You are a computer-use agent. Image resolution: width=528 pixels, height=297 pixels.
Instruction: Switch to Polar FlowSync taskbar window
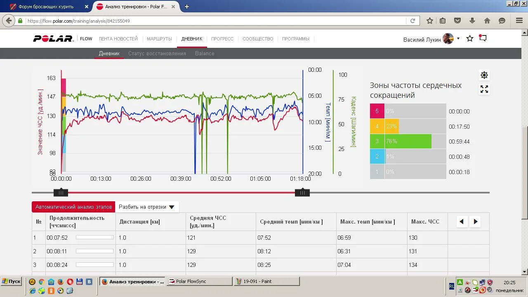tap(200, 281)
